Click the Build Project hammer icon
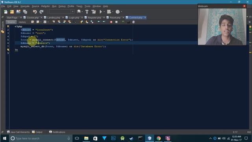The image size is (252, 142). click(87, 12)
